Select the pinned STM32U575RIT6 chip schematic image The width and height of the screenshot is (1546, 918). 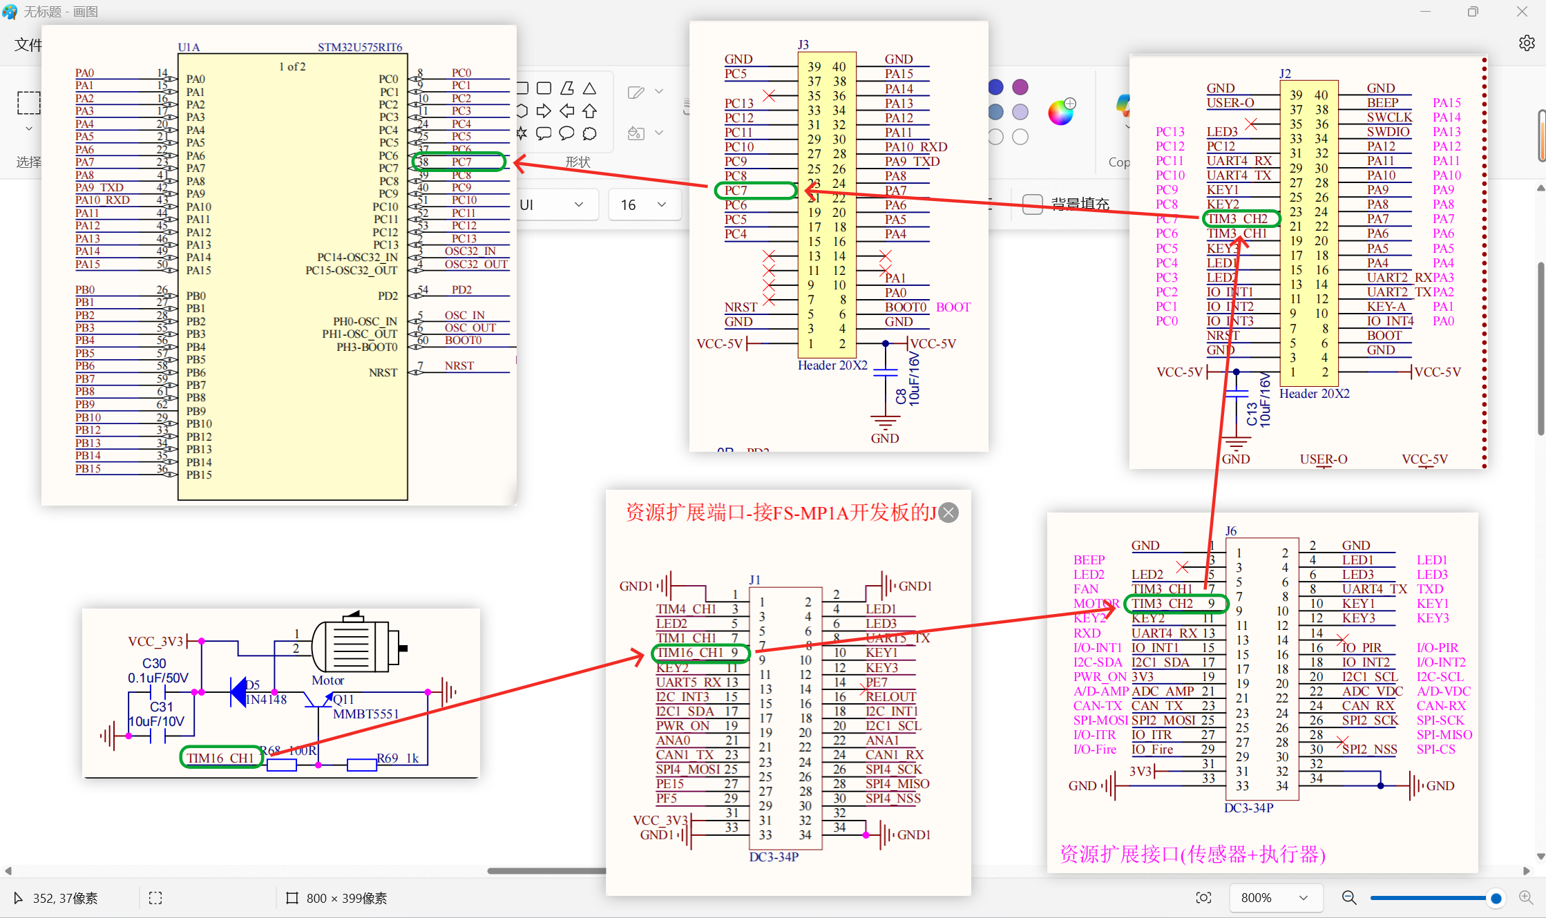[279, 265]
